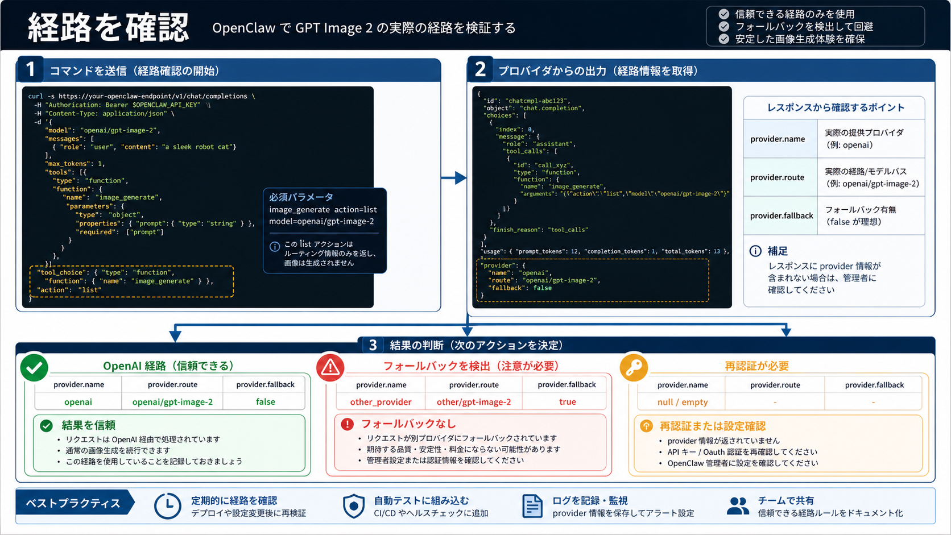Image resolution: width=951 pixels, height=535 pixels.
Task: Click the heading 結果の判断（次のアクションを決定）
Action: pyautogui.click(x=477, y=345)
